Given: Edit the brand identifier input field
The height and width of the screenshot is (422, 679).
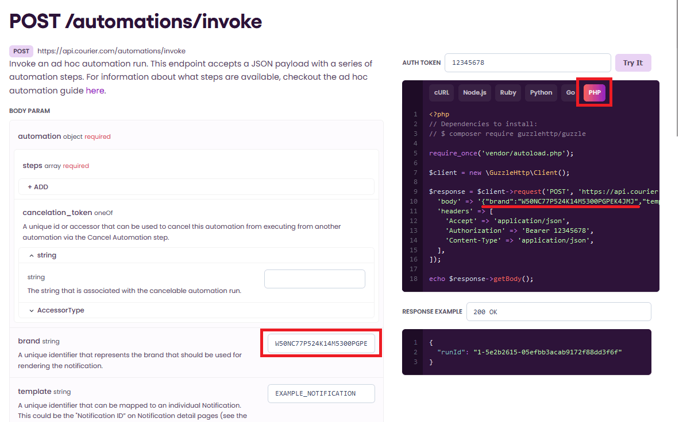Looking at the screenshot, I should (x=321, y=343).
